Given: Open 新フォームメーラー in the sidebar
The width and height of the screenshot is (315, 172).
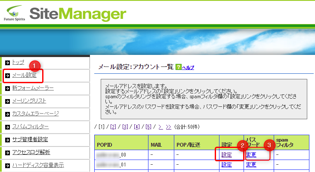Looking at the screenshot, I should click(33, 88).
